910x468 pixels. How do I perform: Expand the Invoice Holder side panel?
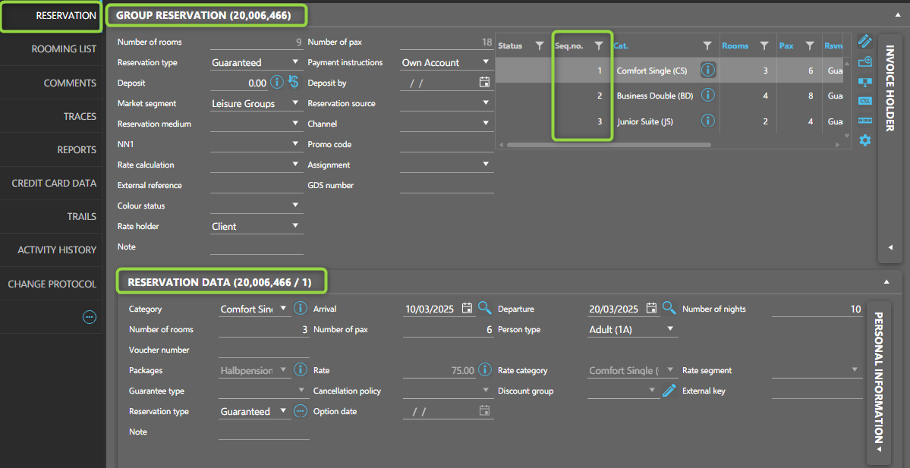click(890, 247)
